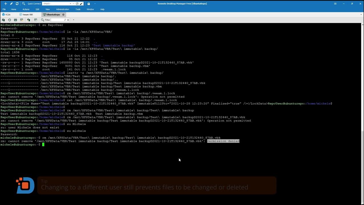Open the Home menu
The image size is (364, 205).
click(13, 9)
